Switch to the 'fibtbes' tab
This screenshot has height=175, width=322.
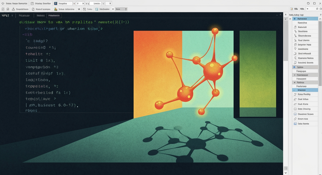[41, 16]
